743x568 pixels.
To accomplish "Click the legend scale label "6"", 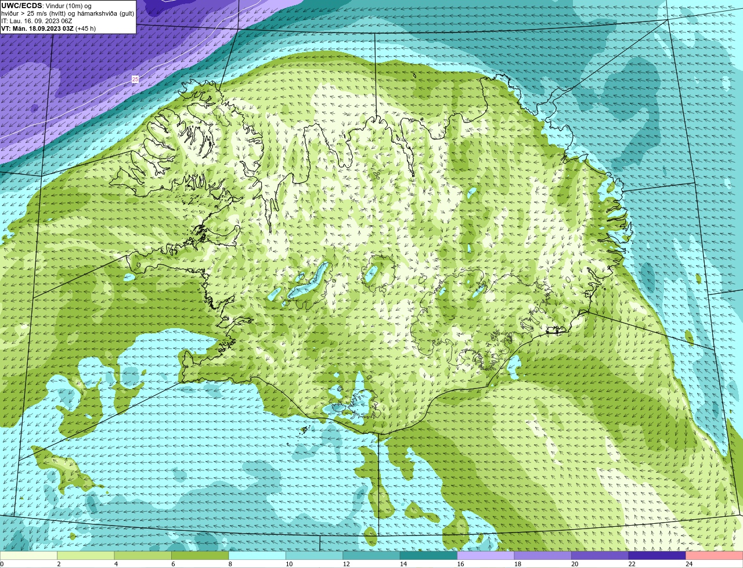I will 173,564.
